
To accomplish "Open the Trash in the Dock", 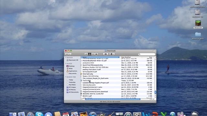I will click(x=195, y=114).
